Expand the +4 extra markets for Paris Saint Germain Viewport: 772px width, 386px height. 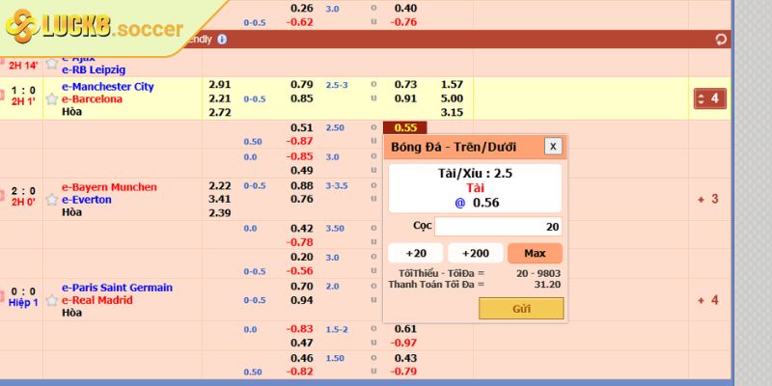[708, 300]
